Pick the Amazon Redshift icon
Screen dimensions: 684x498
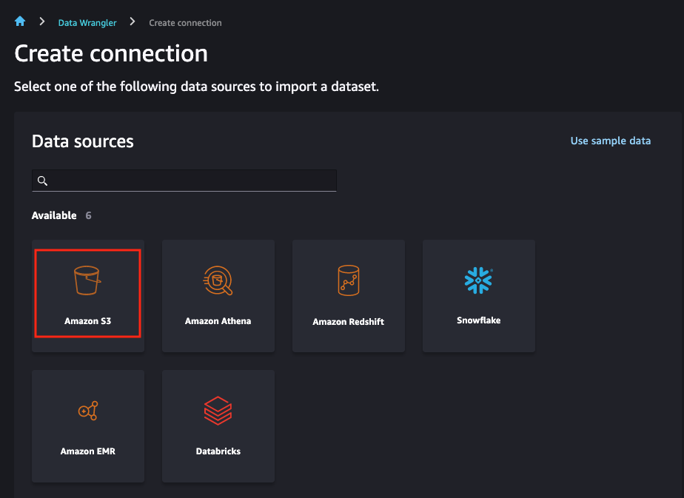(x=349, y=280)
